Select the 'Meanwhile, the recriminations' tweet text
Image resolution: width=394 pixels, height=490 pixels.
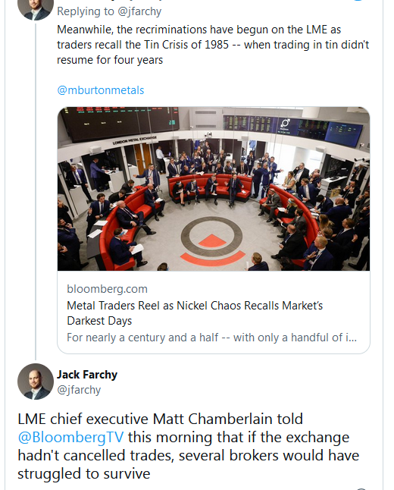tap(213, 45)
